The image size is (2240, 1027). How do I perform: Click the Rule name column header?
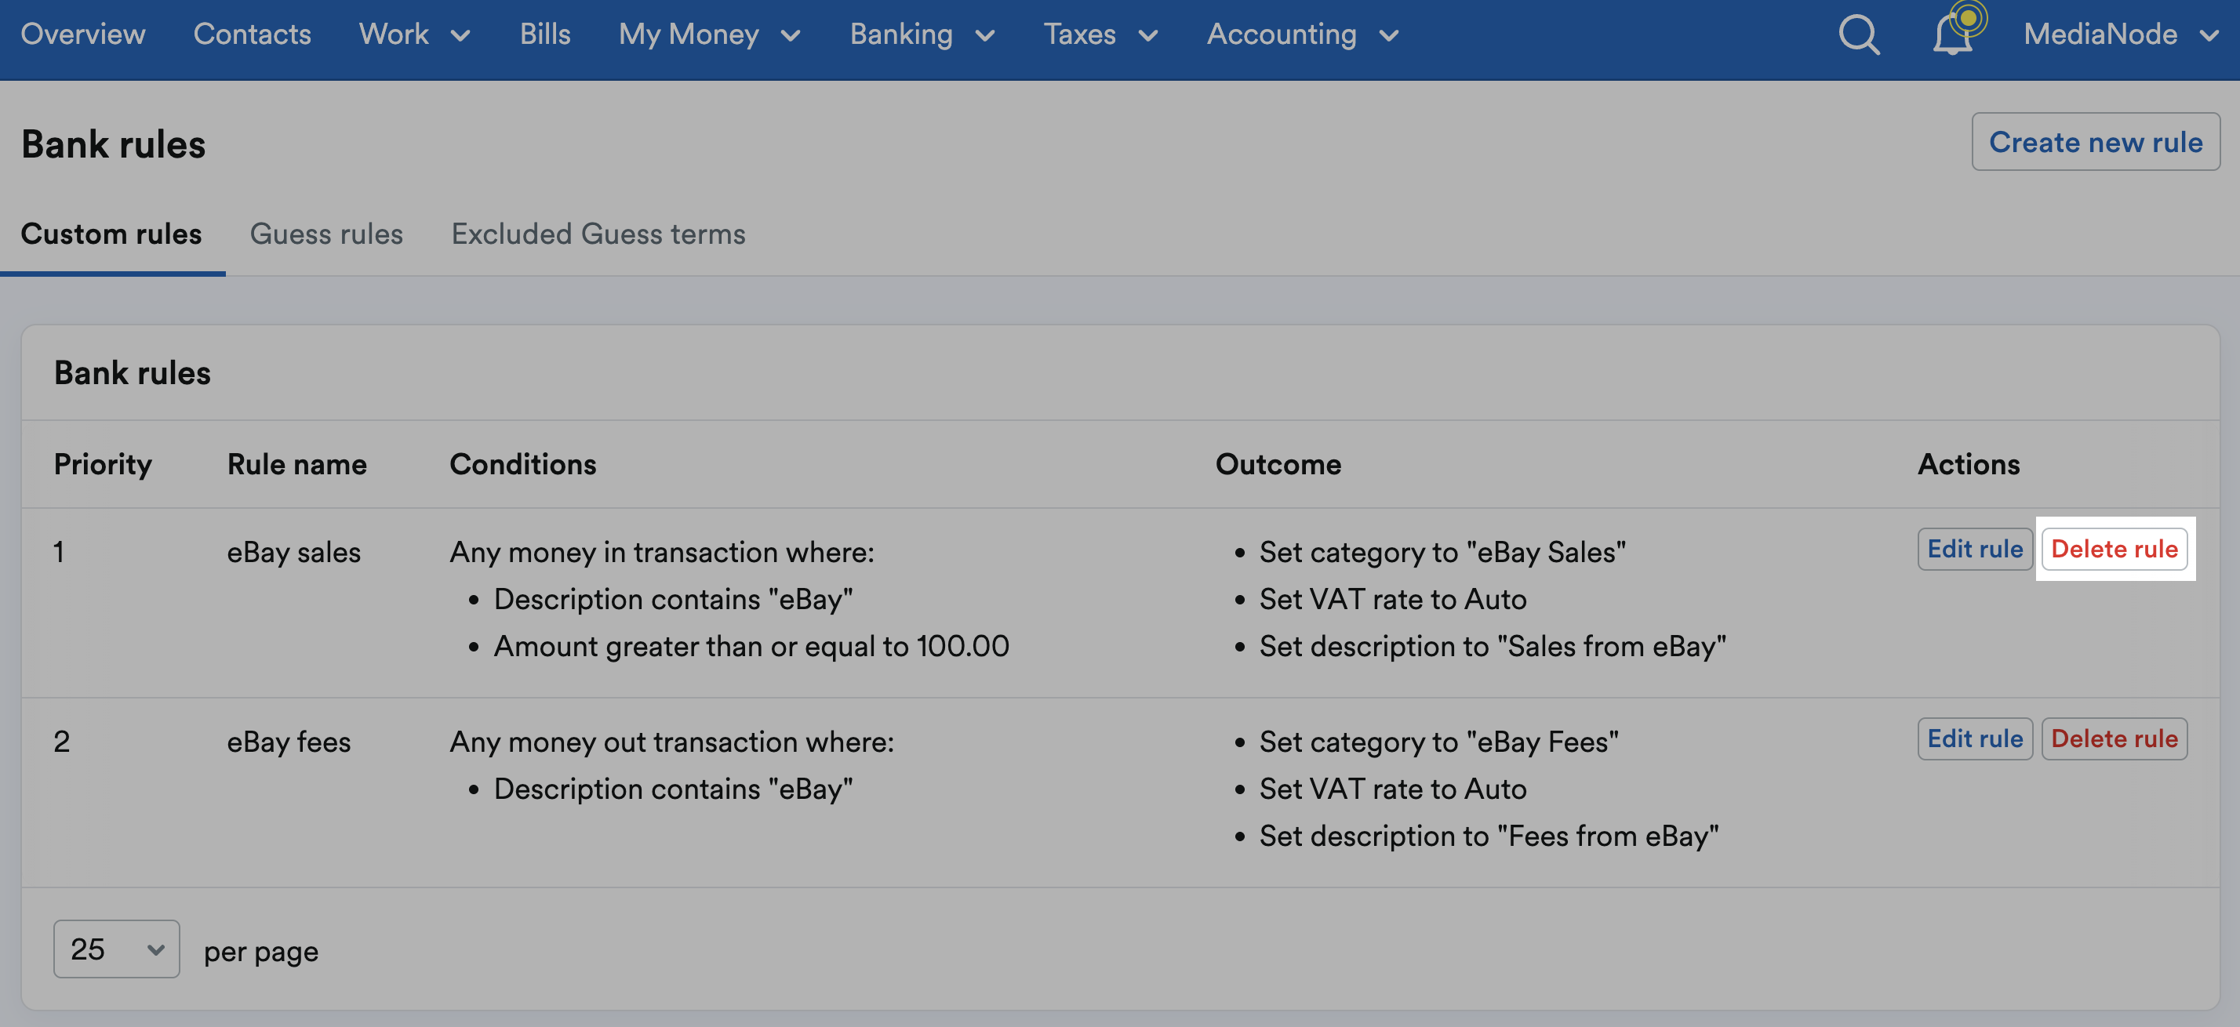point(296,464)
